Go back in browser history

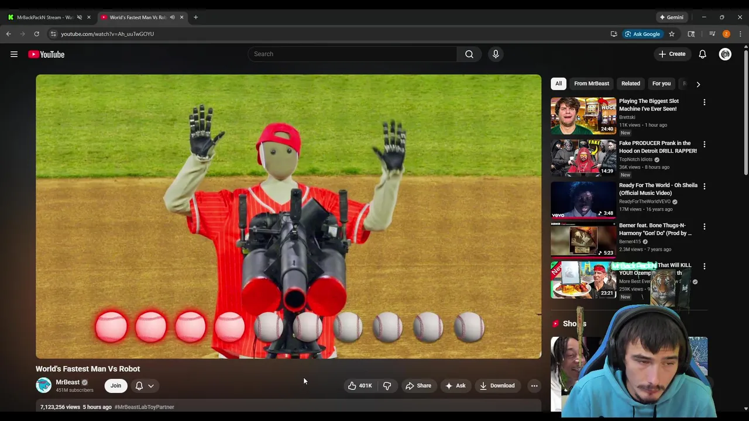8,34
